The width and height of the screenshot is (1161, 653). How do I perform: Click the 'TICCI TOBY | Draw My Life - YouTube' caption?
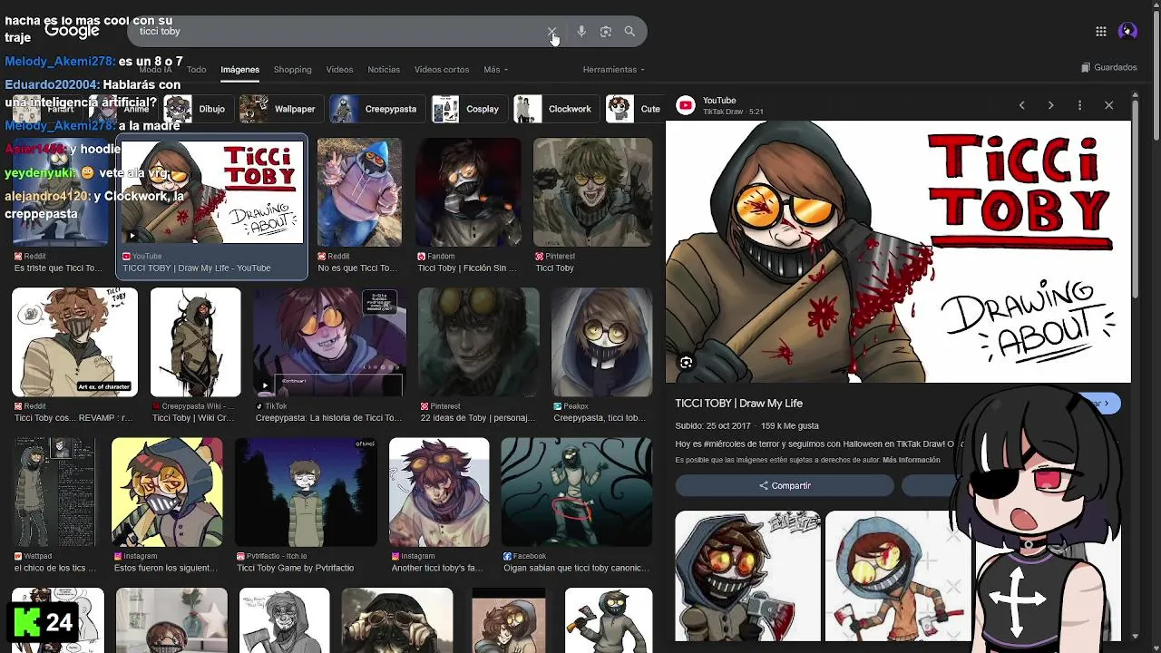click(x=197, y=268)
